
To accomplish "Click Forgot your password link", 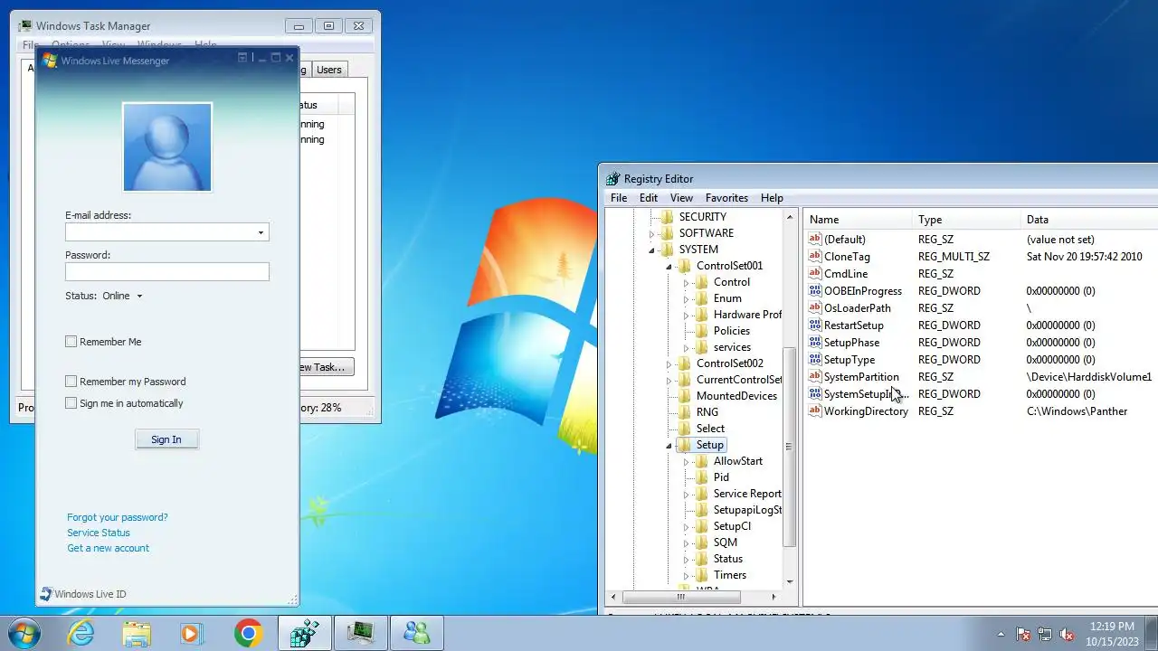I will (x=118, y=517).
